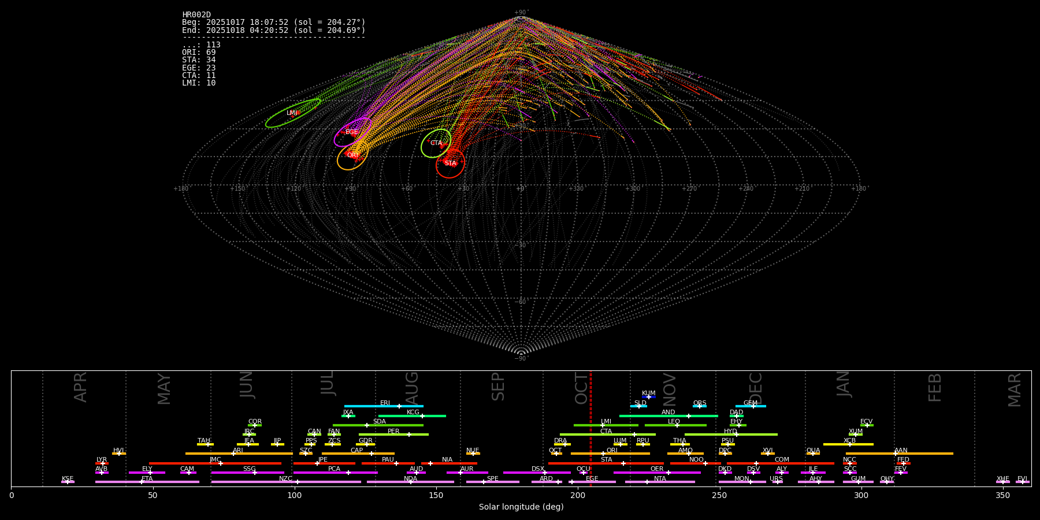Click the QUA label in timeline
The image size is (1040, 520).
[813, 451]
